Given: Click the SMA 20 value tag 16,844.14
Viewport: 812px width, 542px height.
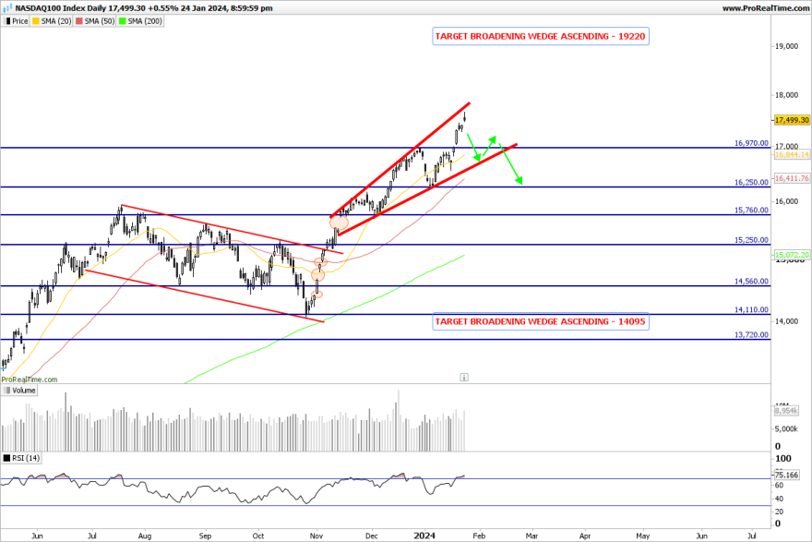Looking at the screenshot, I should tap(792, 154).
